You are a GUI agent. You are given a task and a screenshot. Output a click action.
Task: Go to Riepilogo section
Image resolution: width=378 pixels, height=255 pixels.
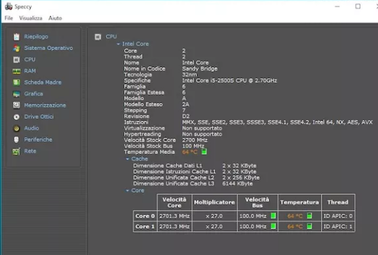pos(36,37)
